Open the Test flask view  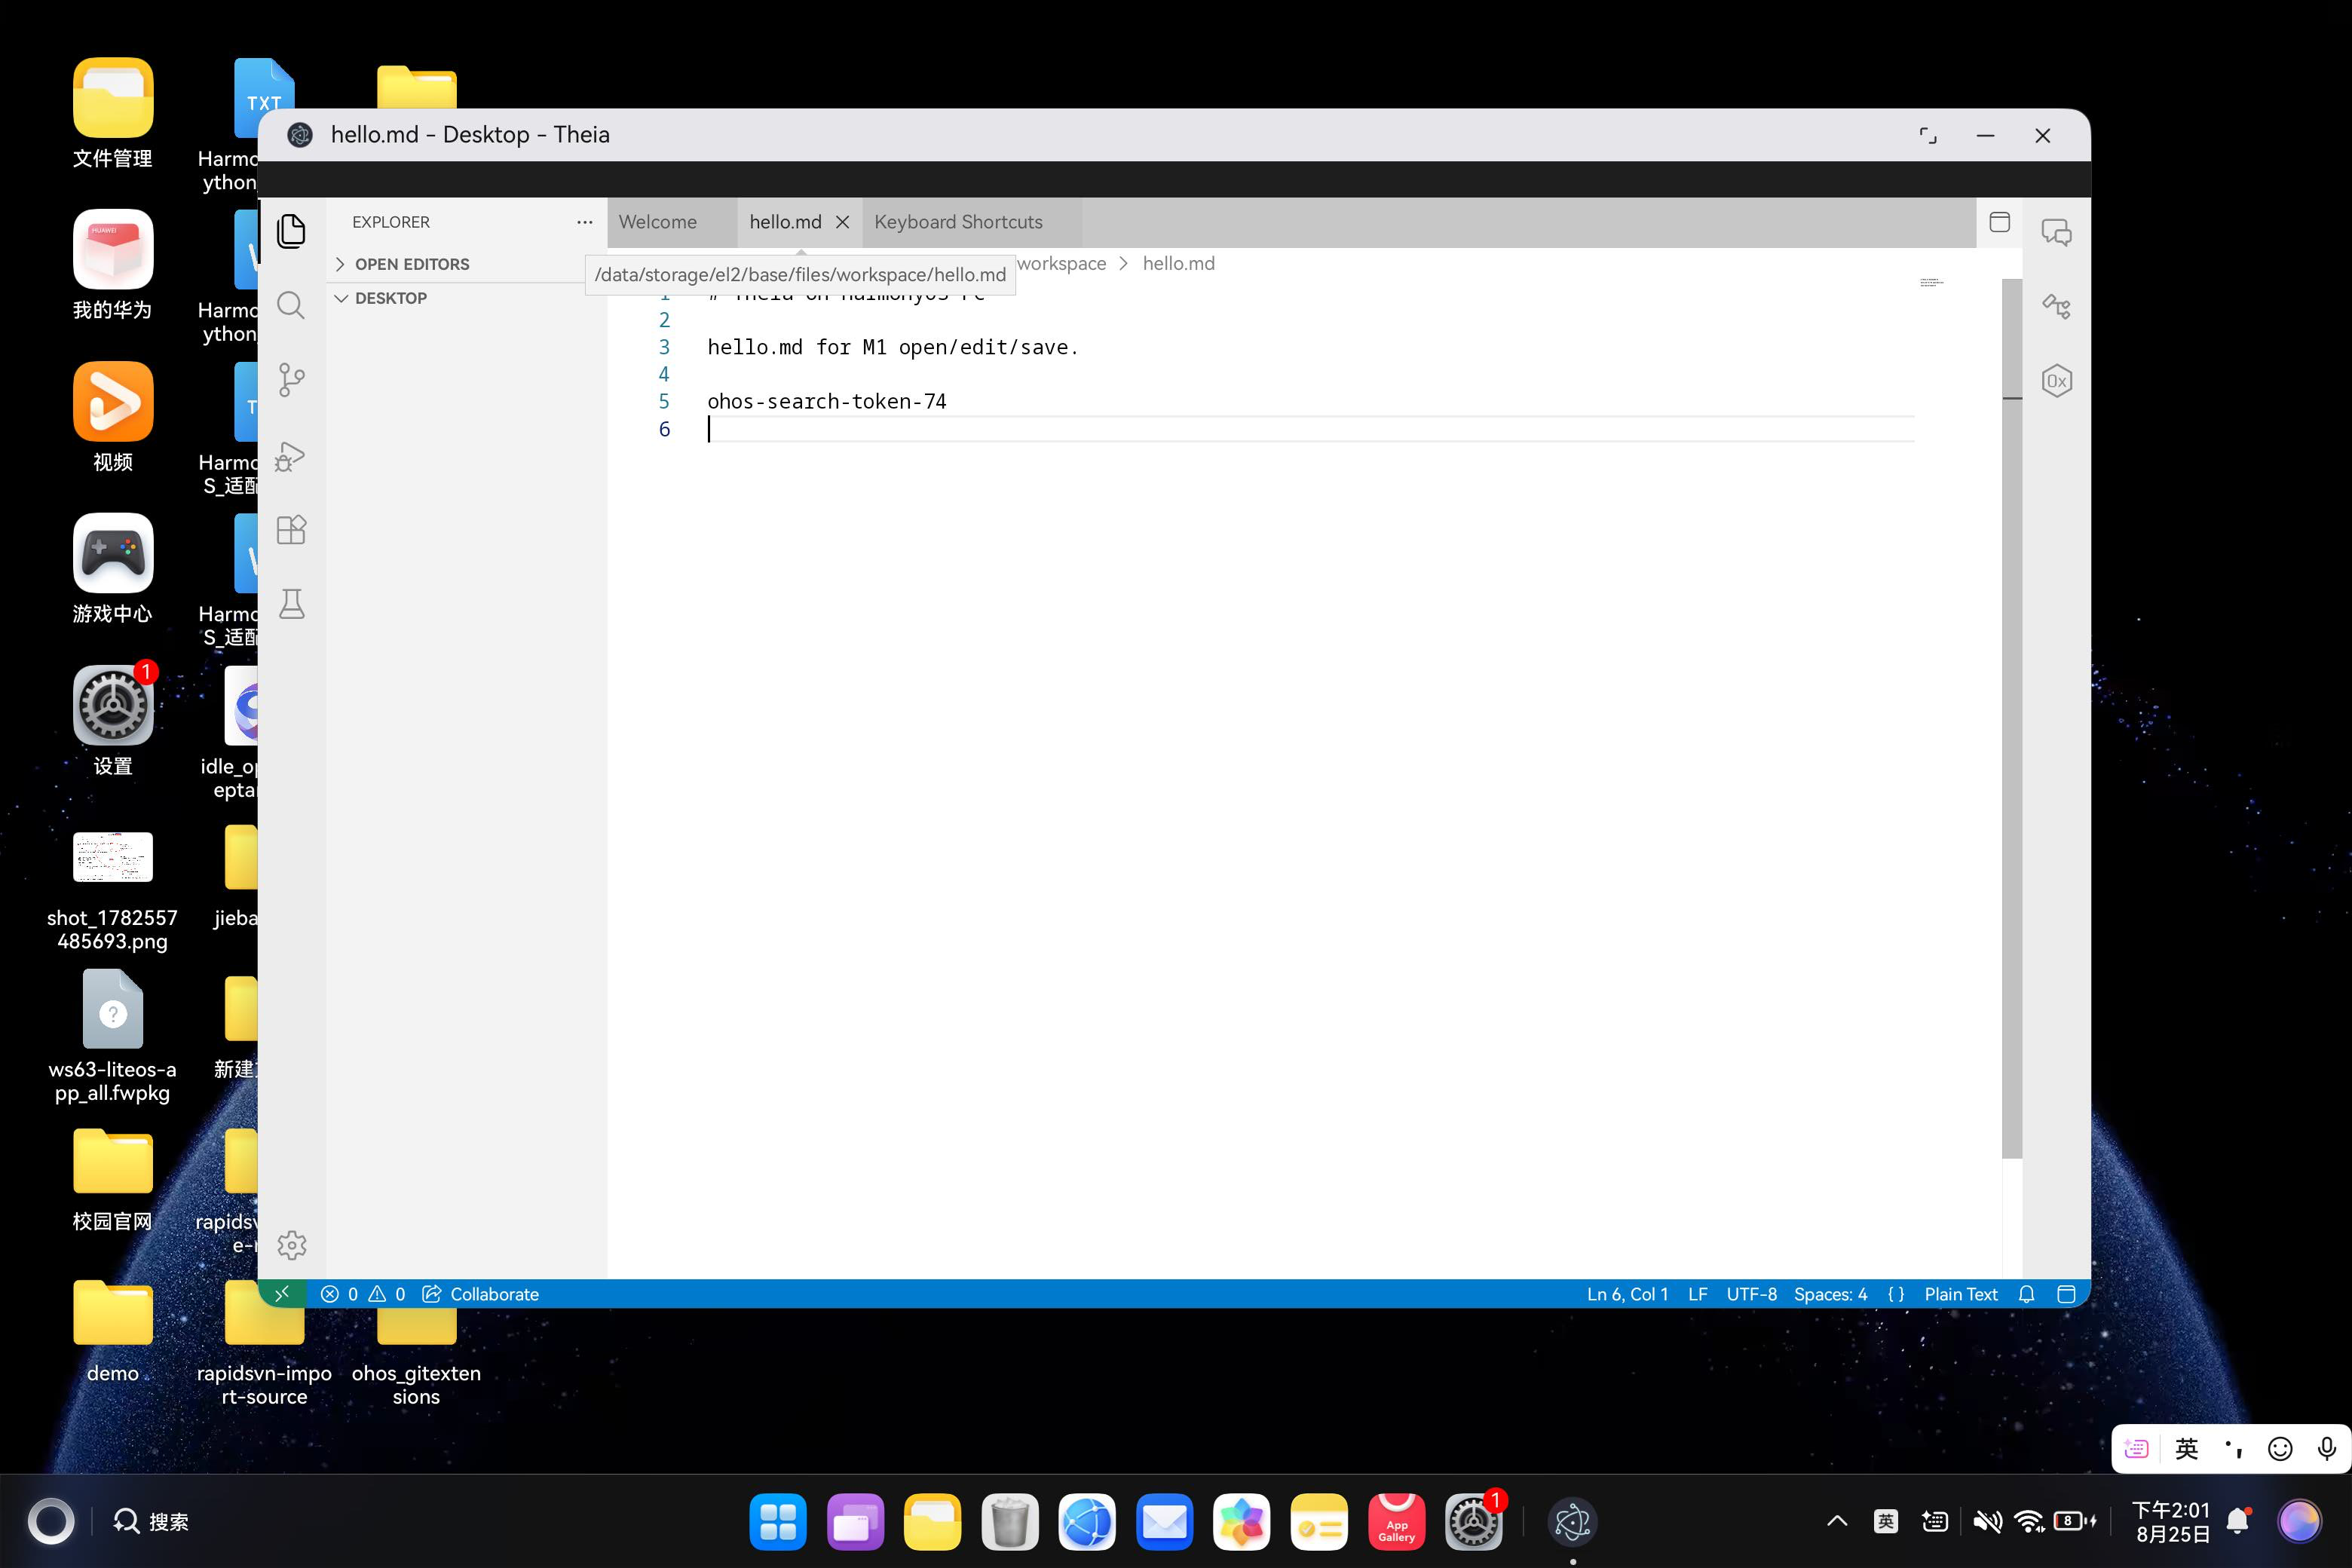coord(291,604)
